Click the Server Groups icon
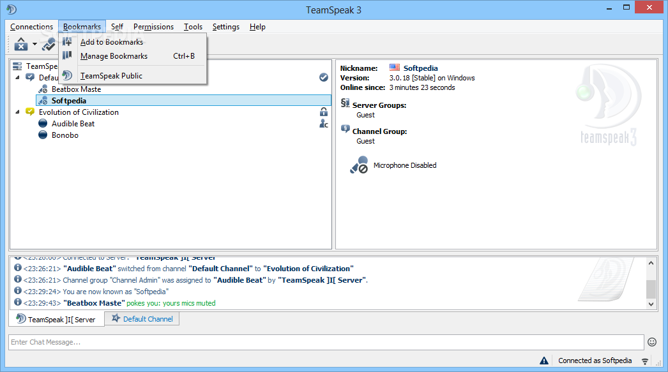Image resolution: width=668 pixels, height=372 pixels. (x=345, y=103)
